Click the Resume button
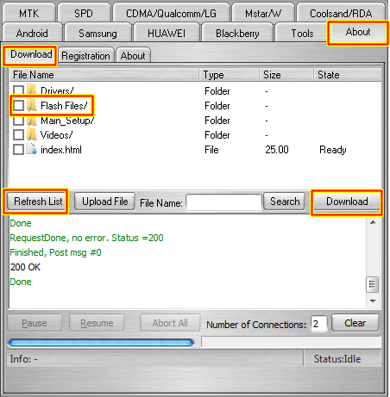This screenshot has height=397, width=390. pos(97,323)
